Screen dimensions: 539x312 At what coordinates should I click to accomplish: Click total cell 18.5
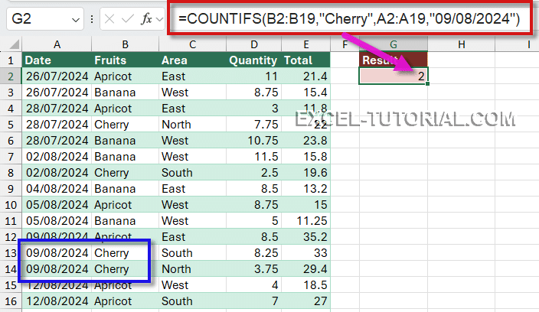(x=306, y=285)
